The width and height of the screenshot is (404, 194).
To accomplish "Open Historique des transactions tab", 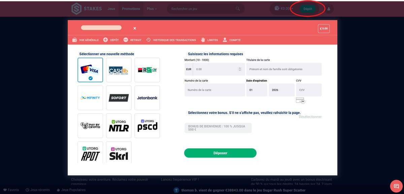I will click(171, 40).
